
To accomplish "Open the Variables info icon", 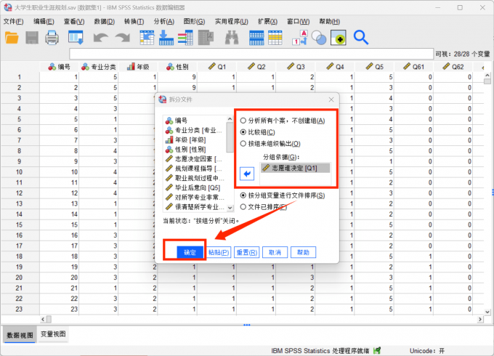I will [185, 38].
